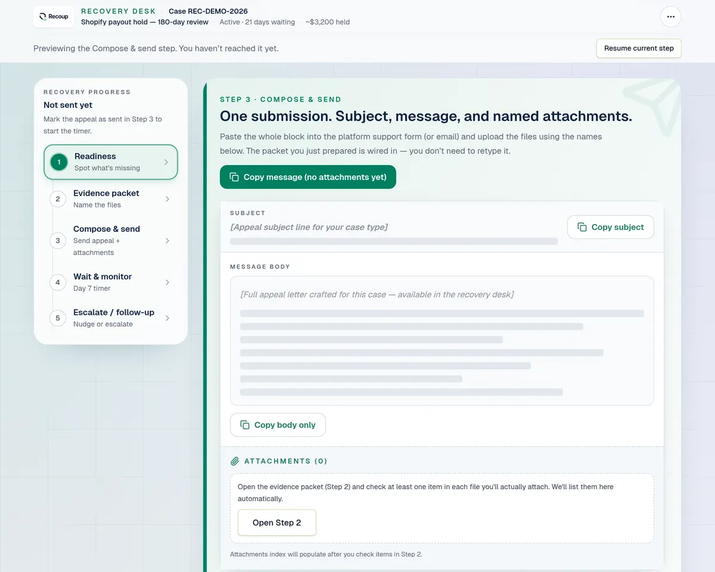Click the 'Name the files' subtitle

(97, 205)
